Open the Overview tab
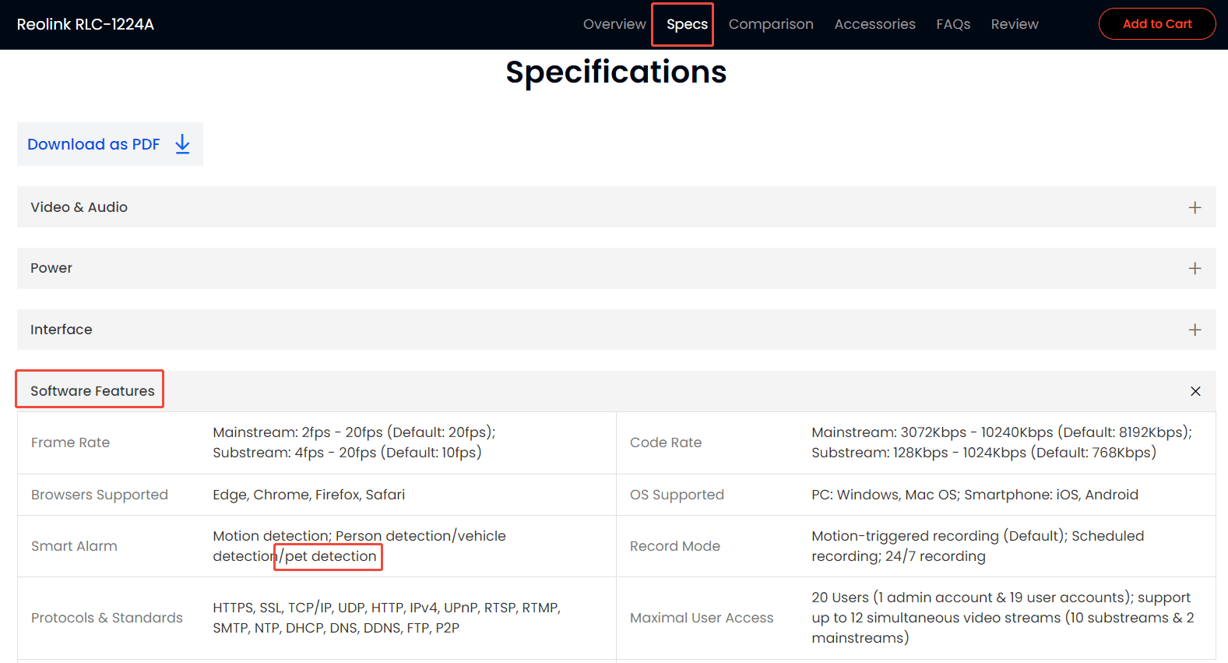This screenshot has height=663, width=1228. click(614, 24)
